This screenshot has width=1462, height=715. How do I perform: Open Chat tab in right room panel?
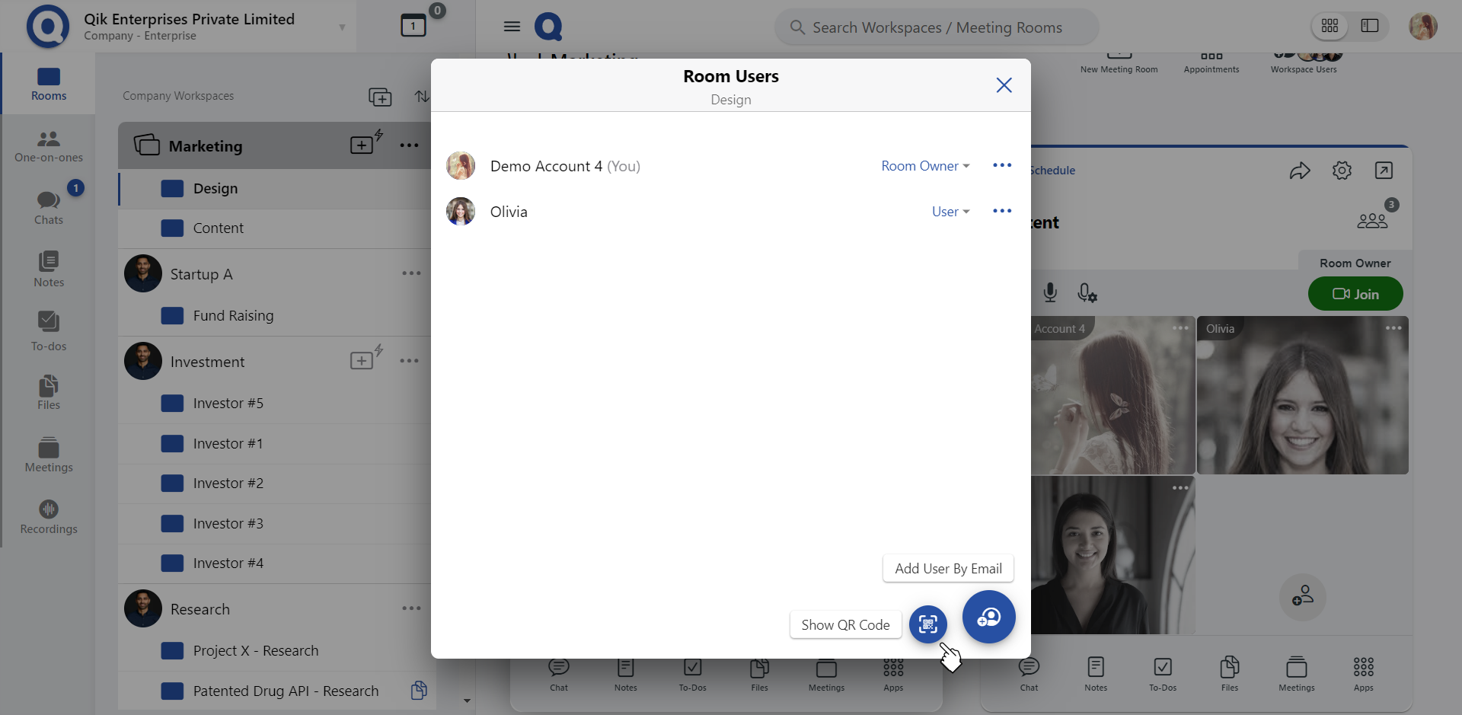pos(1029,674)
